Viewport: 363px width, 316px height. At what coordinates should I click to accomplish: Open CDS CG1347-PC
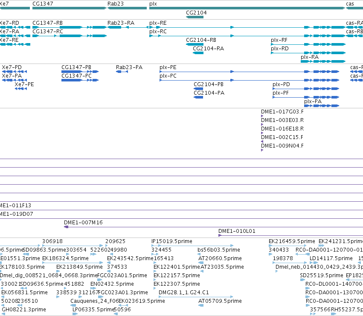(x=76, y=76)
